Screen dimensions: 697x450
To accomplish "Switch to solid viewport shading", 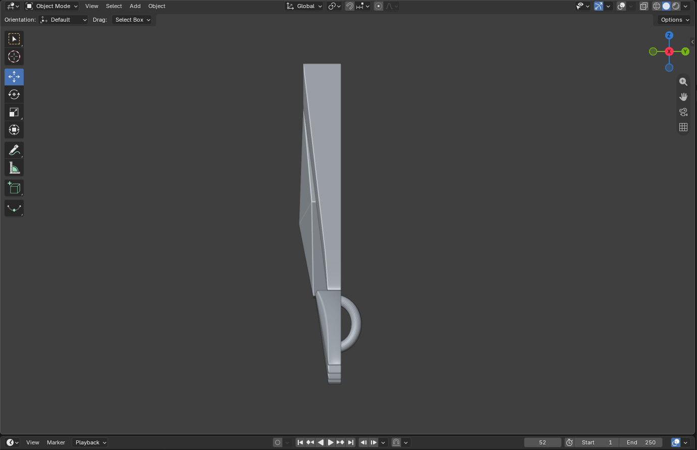I will point(666,6).
